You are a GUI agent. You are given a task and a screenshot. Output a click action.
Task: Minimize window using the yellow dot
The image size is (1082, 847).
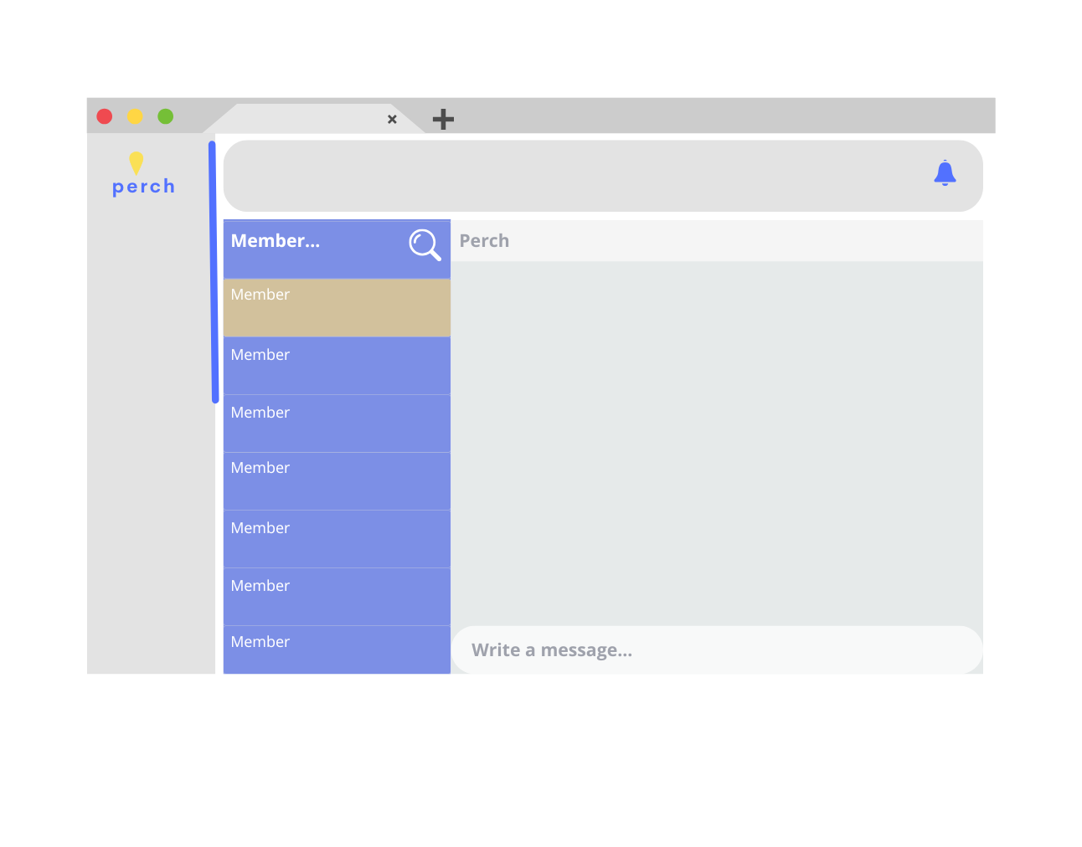(135, 116)
